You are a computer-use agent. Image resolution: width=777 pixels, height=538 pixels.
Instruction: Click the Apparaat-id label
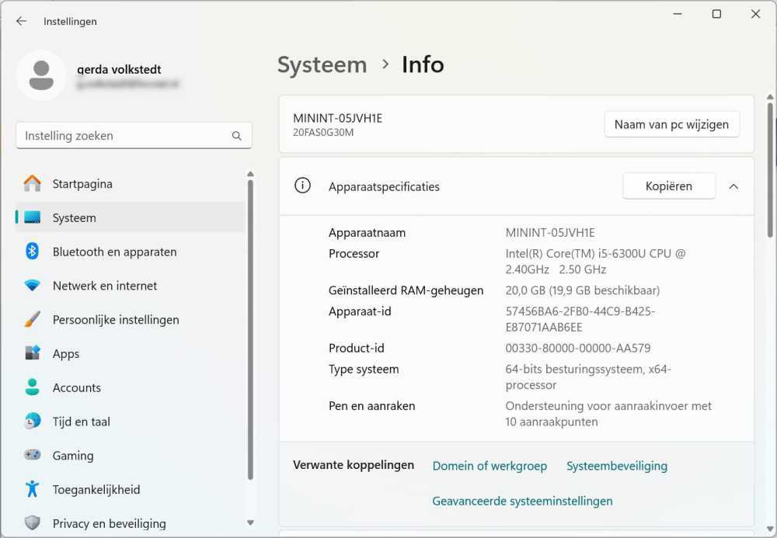[x=360, y=311]
